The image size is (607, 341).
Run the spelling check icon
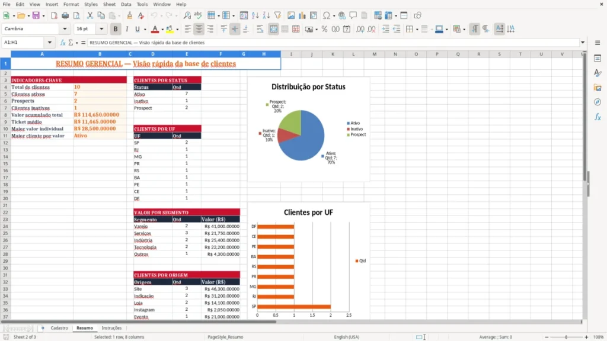[198, 15]
